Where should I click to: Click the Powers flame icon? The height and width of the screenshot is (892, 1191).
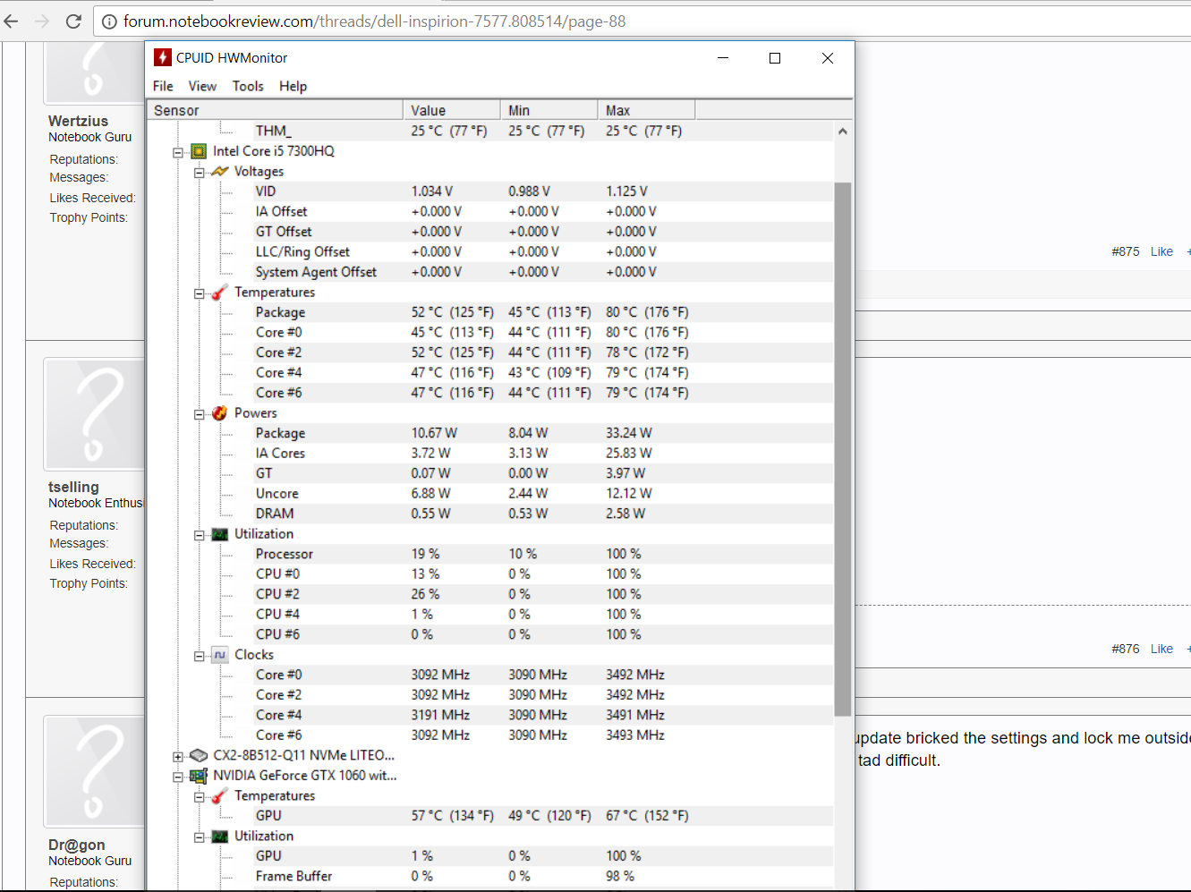[220, 412]
